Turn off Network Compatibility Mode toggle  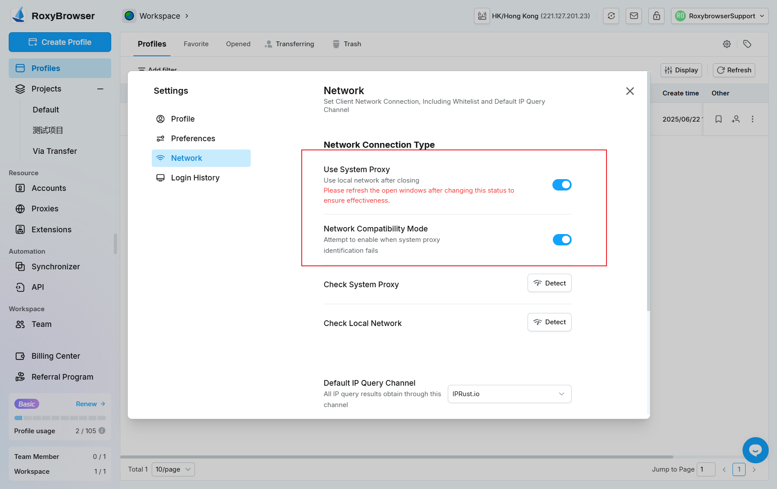tap(562, 240)
